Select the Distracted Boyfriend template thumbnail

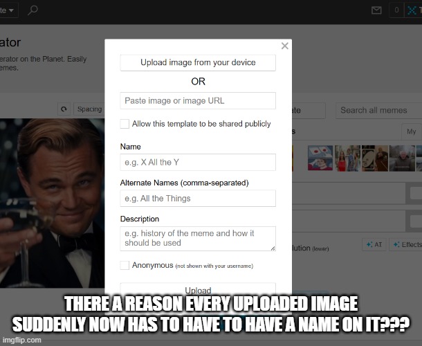[347, 158]
